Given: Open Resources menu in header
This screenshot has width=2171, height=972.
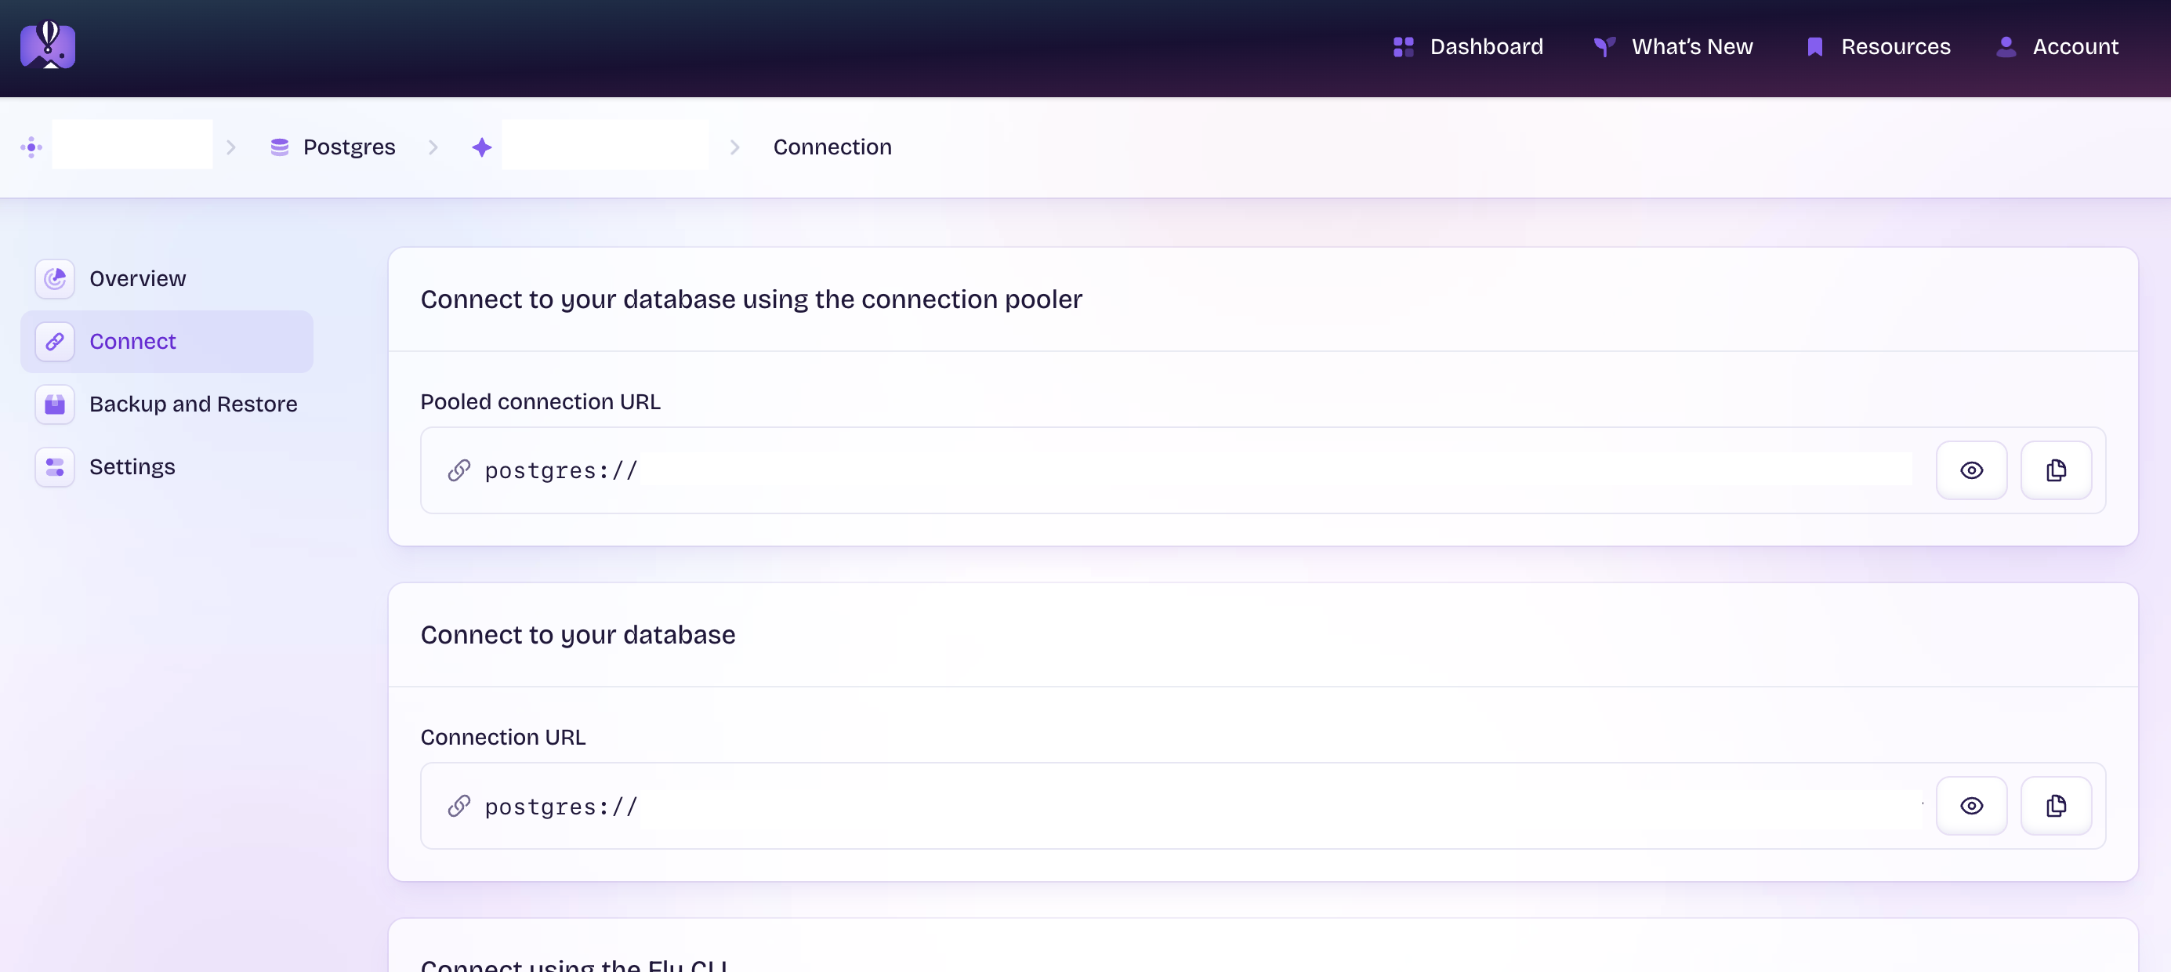Looking at the screenshot, I should pyautogui.click(x=1879, y=46).
